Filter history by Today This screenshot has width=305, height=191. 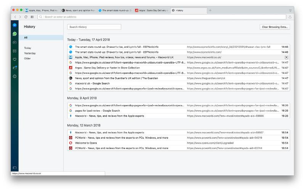27,48
